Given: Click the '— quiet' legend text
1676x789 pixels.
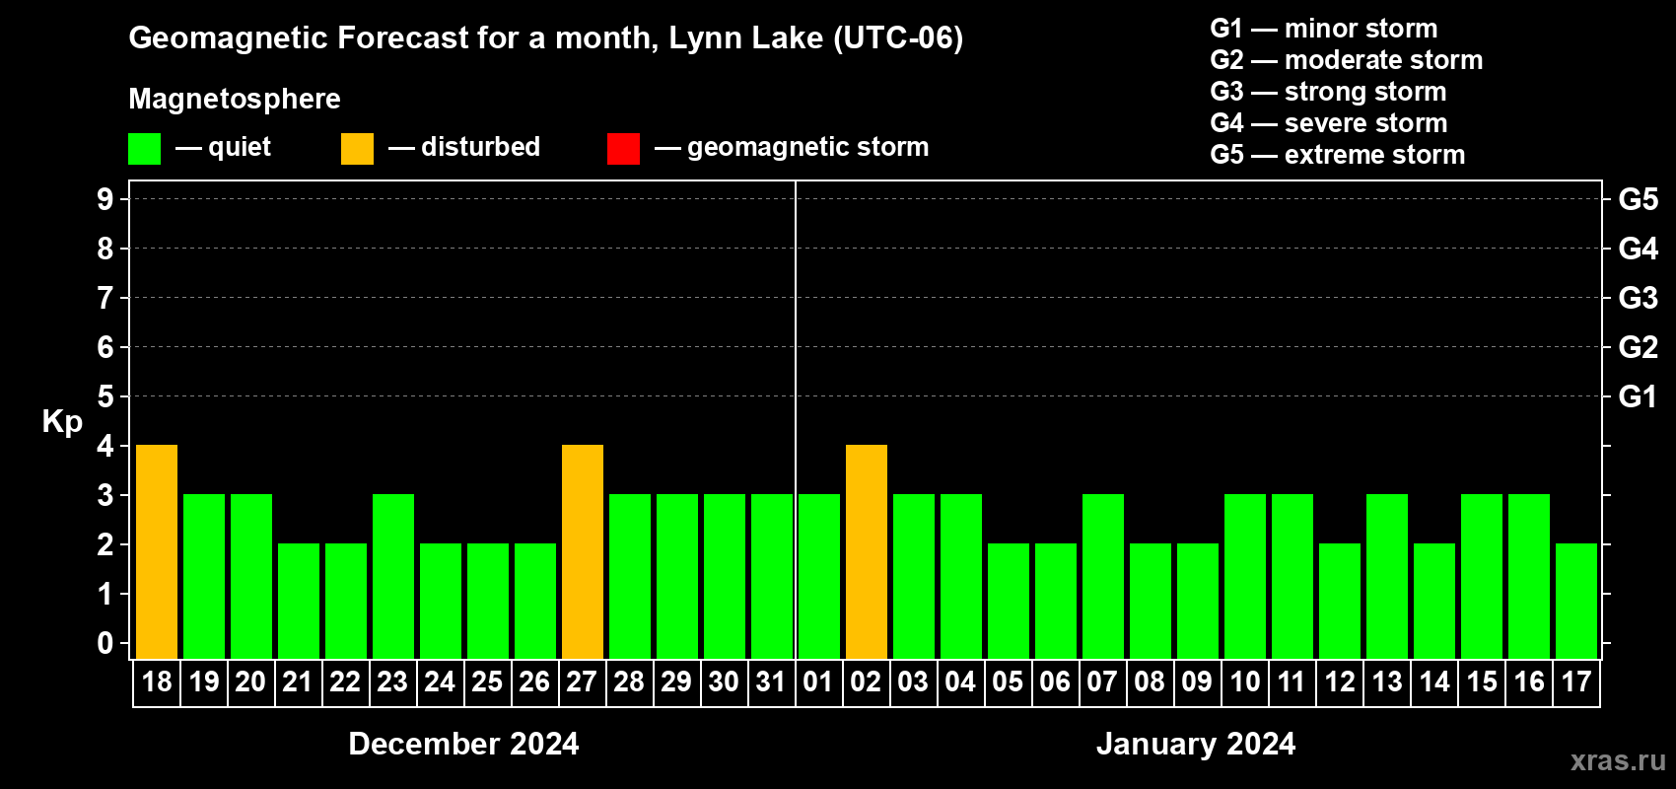Looking at the screenshot, I should 224,148.
